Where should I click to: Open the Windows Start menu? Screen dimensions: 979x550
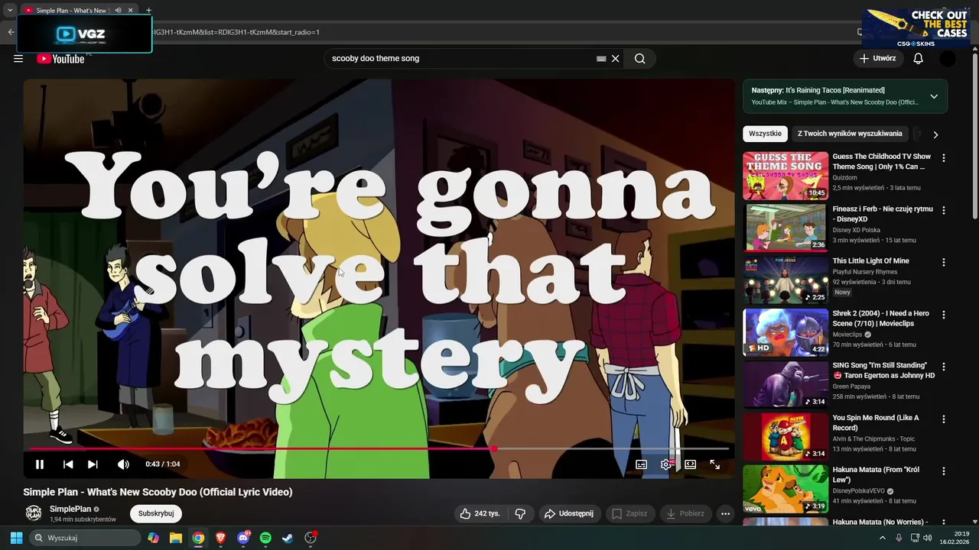click(16, 538)
